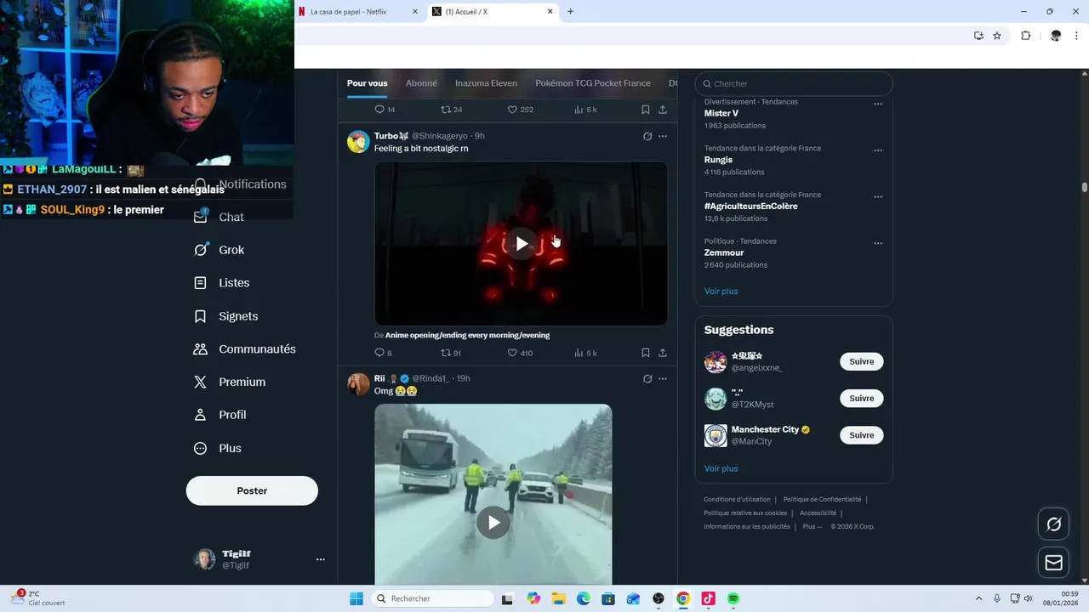Screen dimensions: 1089x612
Task: Click taskbar Rechercher search box
Action: [431, 598]
